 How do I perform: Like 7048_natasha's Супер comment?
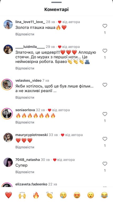[105, 164]
